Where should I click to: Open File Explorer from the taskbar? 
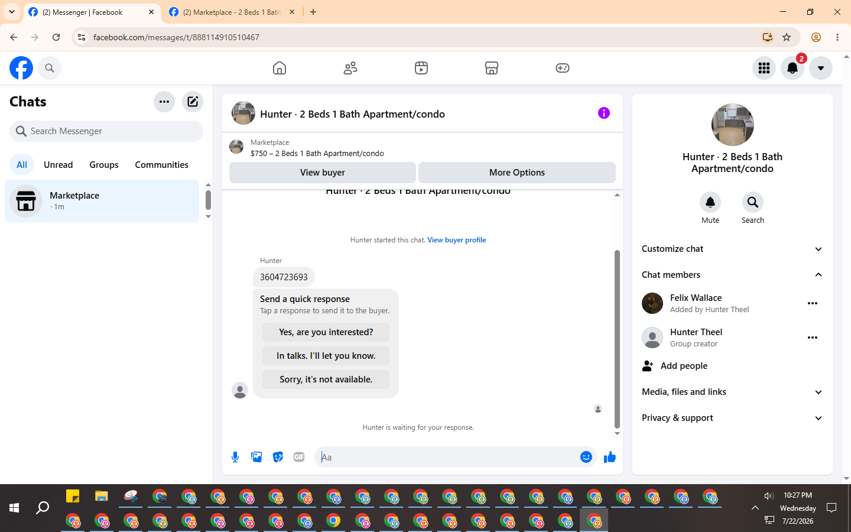tap(102, 496)
